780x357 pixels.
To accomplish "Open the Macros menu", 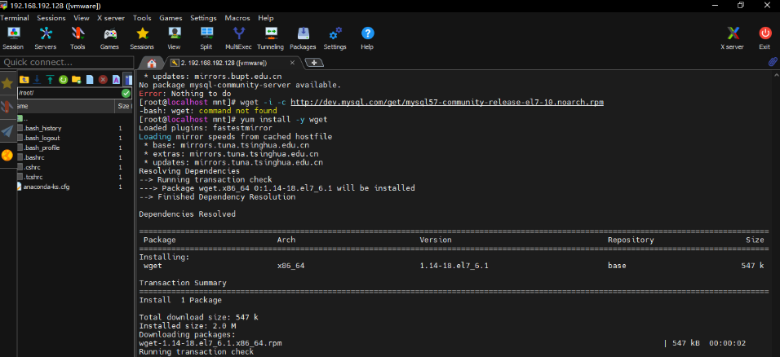I will tap(237, 17).
